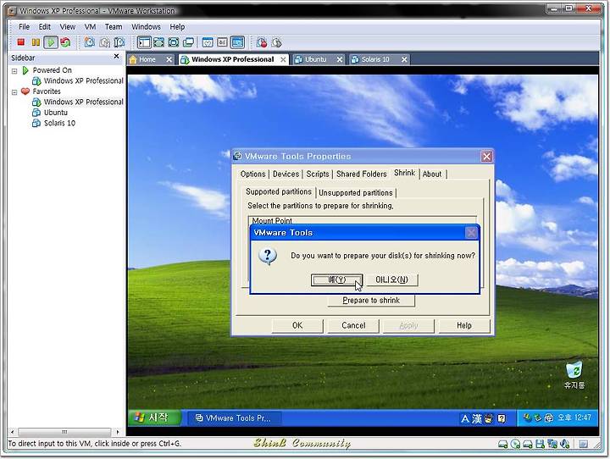This screenshot has width=610, height=459.
Task: Enter Full Screen via the toolbar icon
Action: (174, 42)
